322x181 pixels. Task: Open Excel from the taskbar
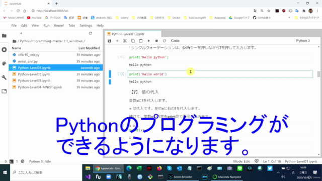point(139,168)
